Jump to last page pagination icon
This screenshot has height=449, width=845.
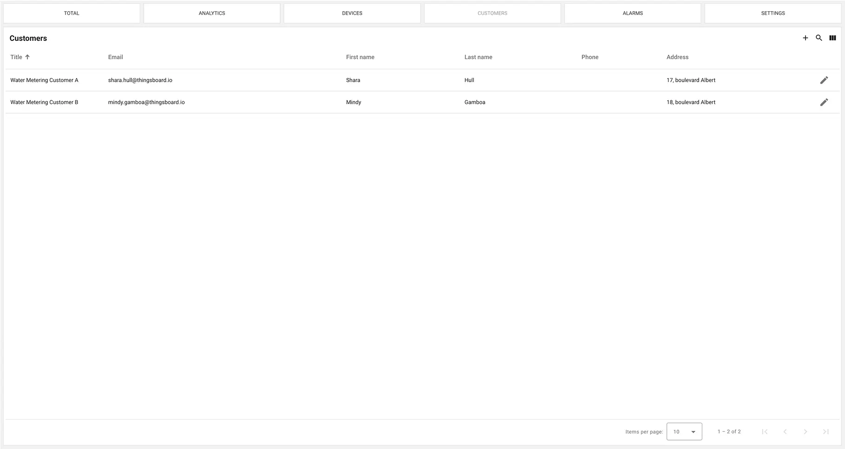click(825, 431)
